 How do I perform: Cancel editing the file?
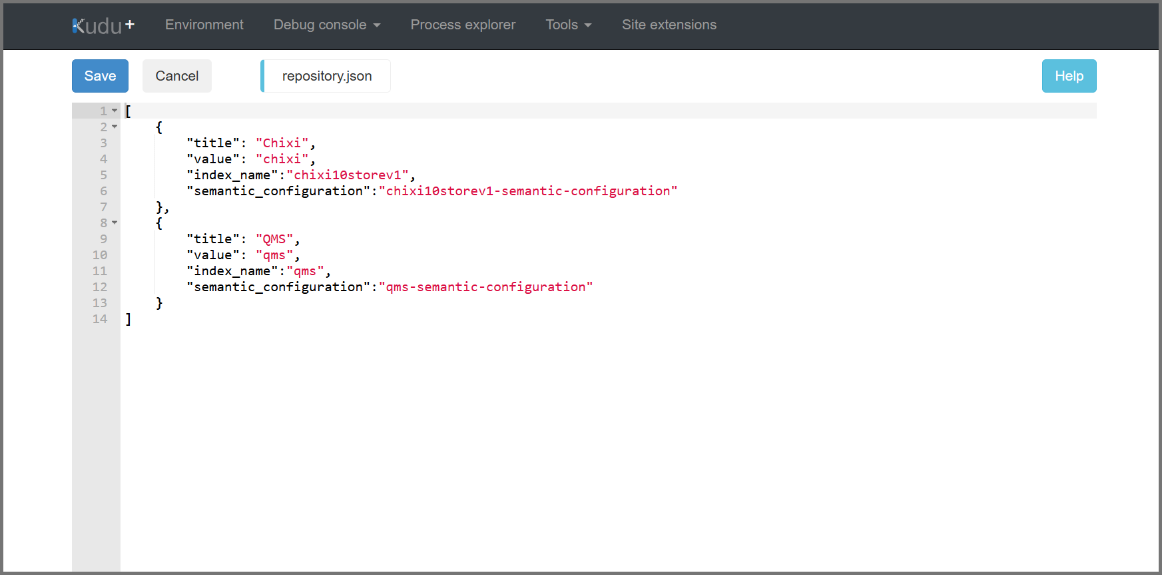pos(176,76)
